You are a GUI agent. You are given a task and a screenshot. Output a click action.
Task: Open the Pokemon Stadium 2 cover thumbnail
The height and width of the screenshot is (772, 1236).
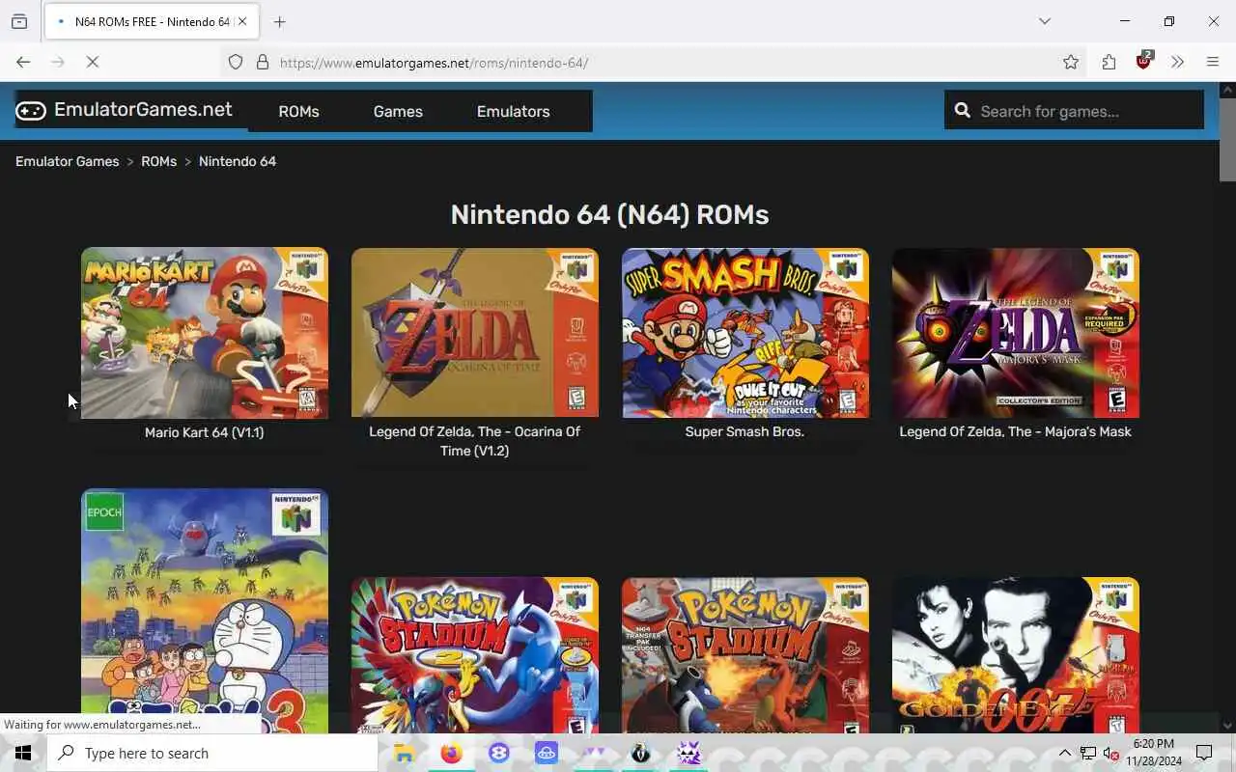tap(475, 654)
